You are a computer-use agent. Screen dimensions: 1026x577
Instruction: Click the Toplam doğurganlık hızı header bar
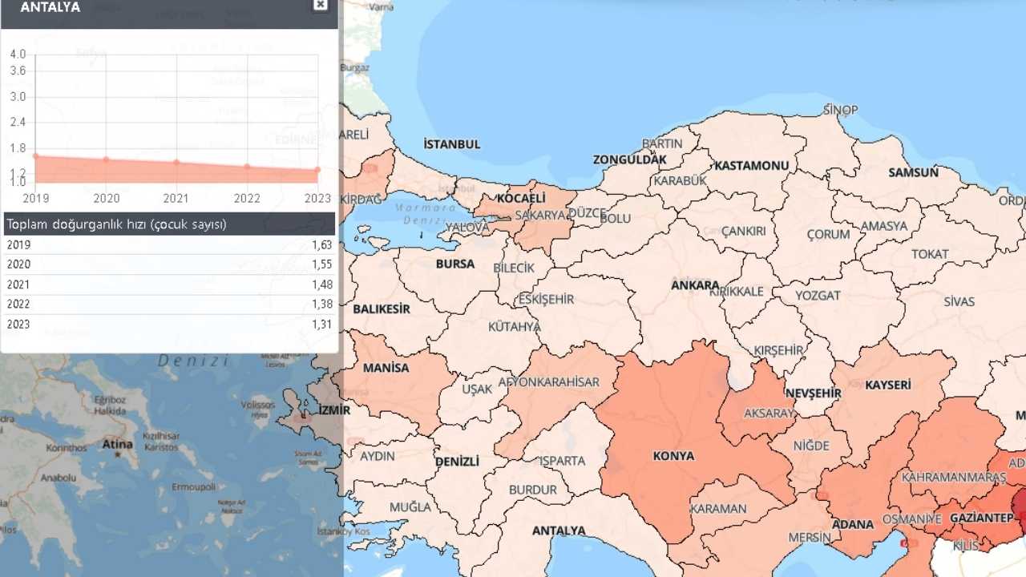(x=168, y=224)
